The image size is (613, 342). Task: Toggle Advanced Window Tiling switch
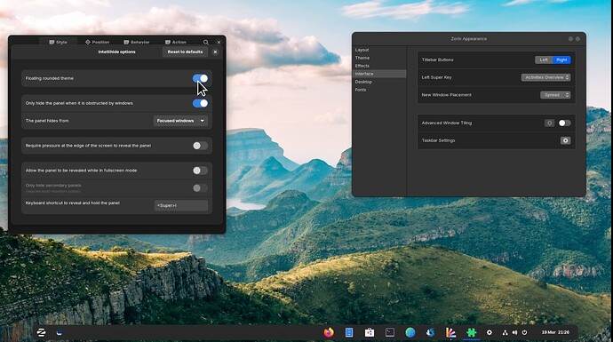[564, 123]
